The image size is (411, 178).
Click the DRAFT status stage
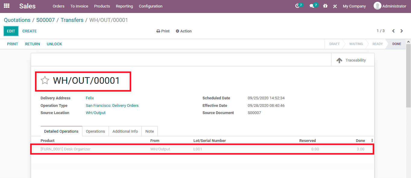tap(334, 44)
